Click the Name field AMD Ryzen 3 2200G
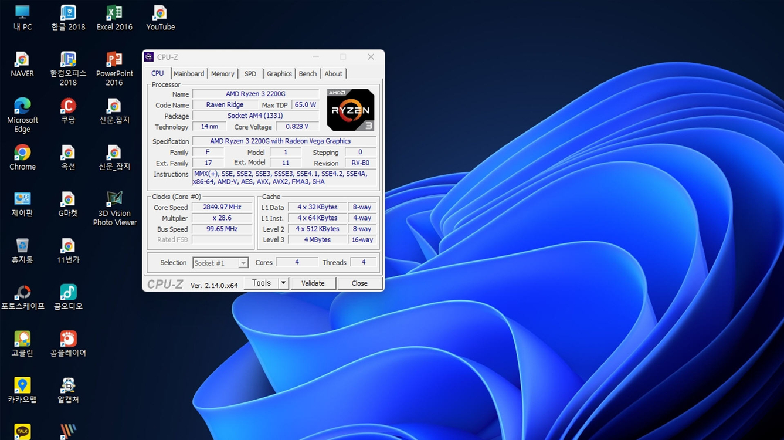This screenshot has height=440, width=784. 256,94
